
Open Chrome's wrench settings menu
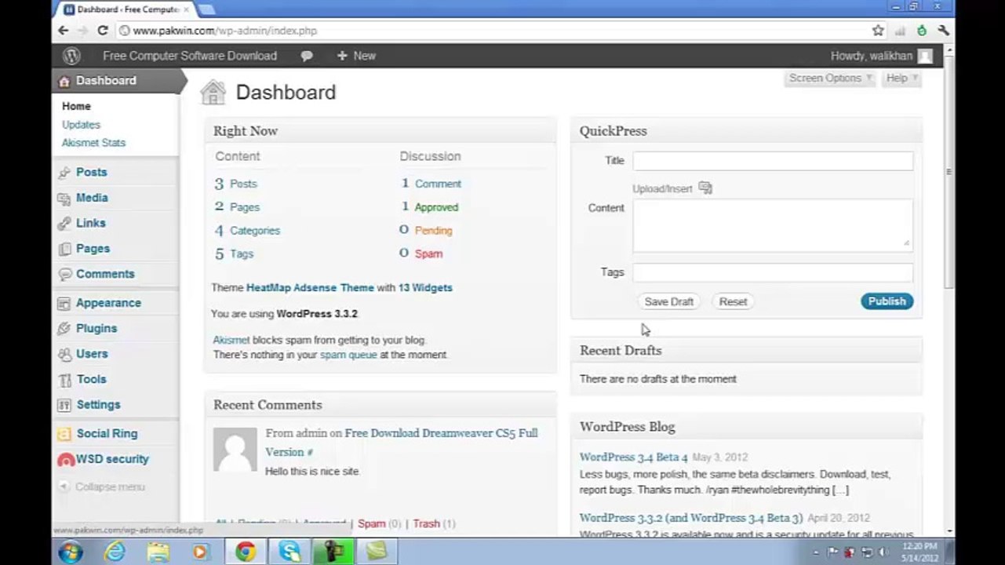[943, 31]
